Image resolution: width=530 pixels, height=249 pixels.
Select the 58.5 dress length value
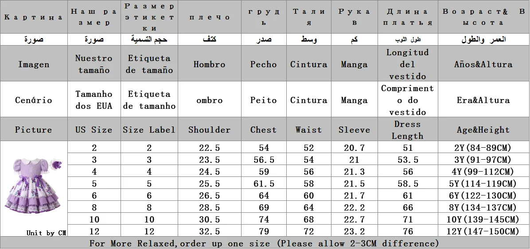[407, 184]
